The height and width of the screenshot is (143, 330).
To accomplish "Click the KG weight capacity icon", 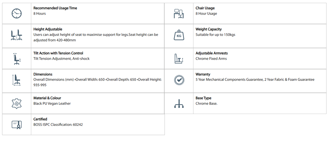I will point(179,35).
